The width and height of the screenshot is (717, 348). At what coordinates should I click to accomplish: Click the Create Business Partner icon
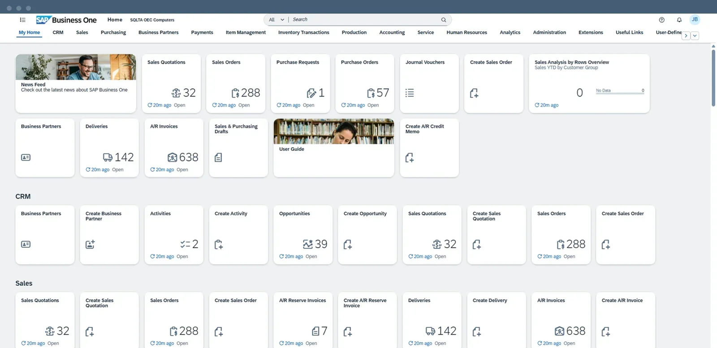click(90, 244)
